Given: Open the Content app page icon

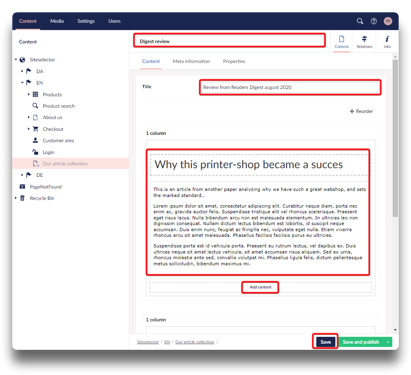Looking at the screenshot, I should [x=341, y=39].
